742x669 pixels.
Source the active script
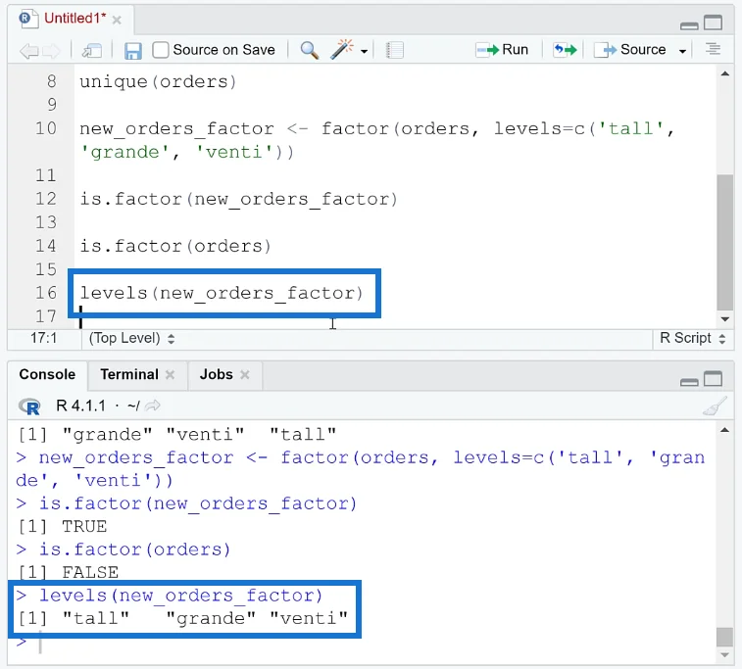pos(630,49)
